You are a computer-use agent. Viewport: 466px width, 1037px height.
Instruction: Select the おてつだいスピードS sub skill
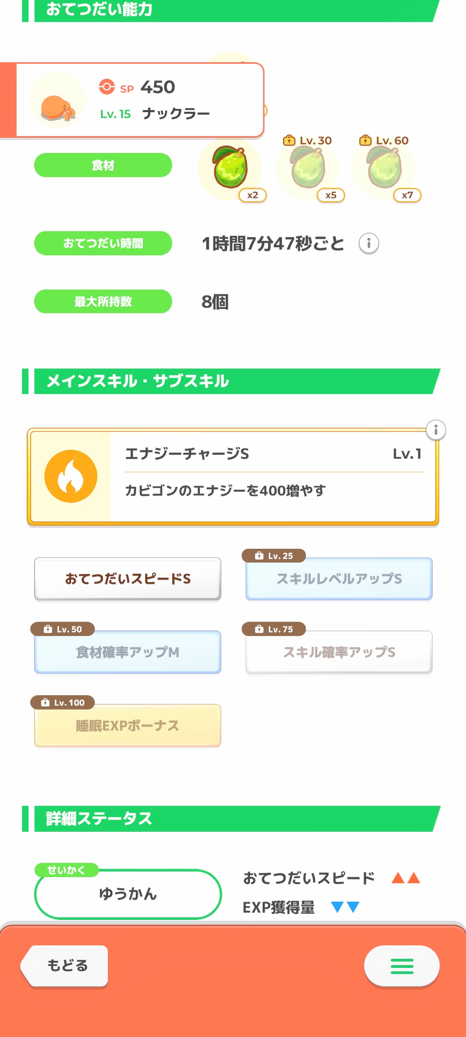(128, 579)
